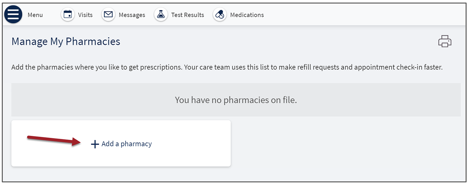Image resolution: width=469 pixels, height=184 pixels.
Task: Click the Manage My Pharmacies heading
Action: pyautogui.click(x=66, y=42)
